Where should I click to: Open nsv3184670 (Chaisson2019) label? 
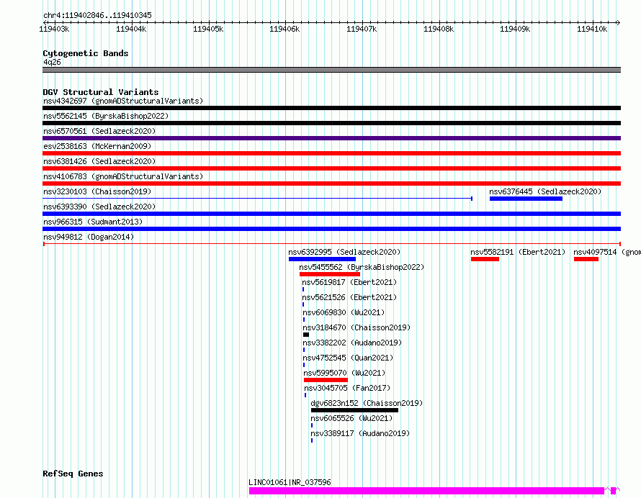pyautogui.click(x=357, y=327)
